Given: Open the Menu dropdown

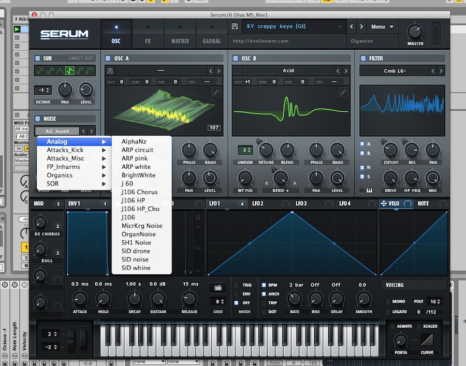Looking at the screenshot, I should 382,27.
